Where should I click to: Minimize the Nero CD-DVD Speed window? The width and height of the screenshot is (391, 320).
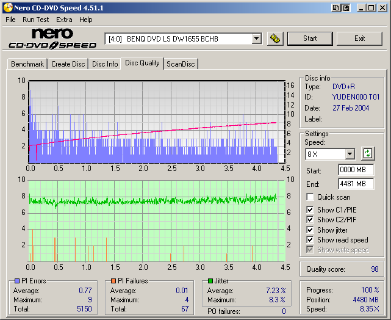(361, 8)
